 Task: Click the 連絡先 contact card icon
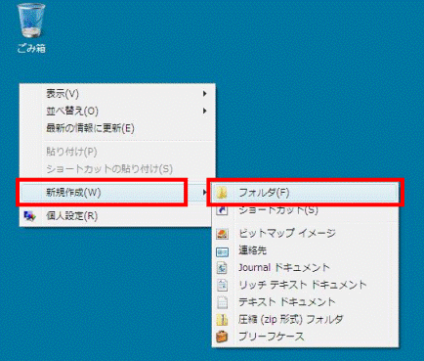point(222,251)
